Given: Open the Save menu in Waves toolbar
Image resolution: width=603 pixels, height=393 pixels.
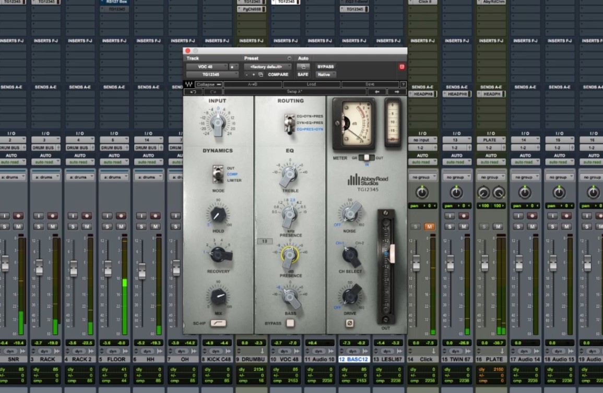Looking at the screenshot, I should (370, 84).
